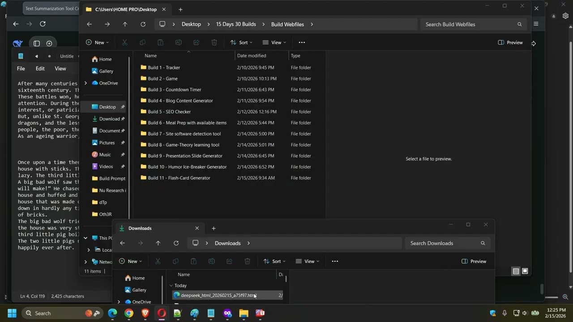
Task: Open Notepad's Edit menu
Action: 40,68
